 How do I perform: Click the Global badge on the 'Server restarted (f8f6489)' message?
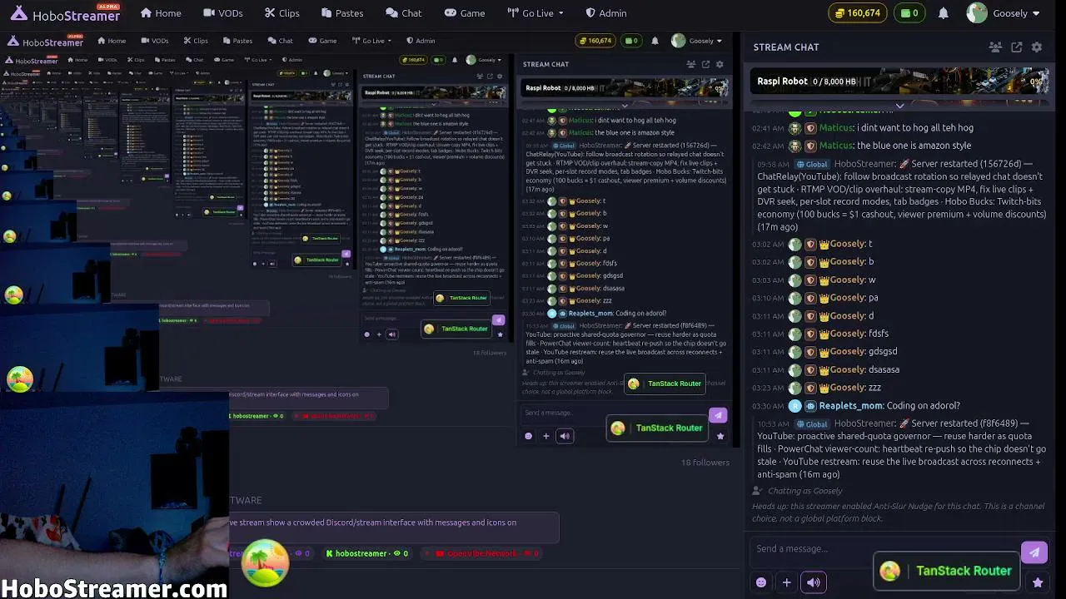pyautogui.click(x=812, y=424)
